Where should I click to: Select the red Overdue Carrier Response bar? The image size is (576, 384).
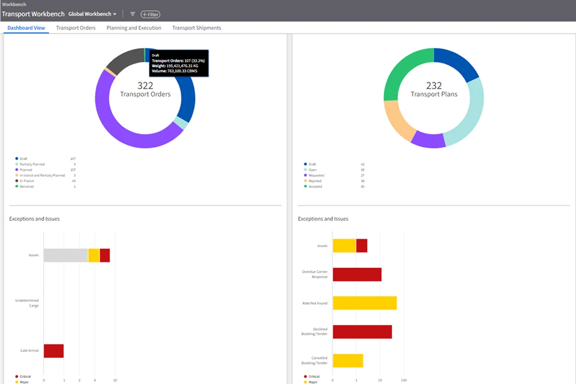(x=357, y=274)
